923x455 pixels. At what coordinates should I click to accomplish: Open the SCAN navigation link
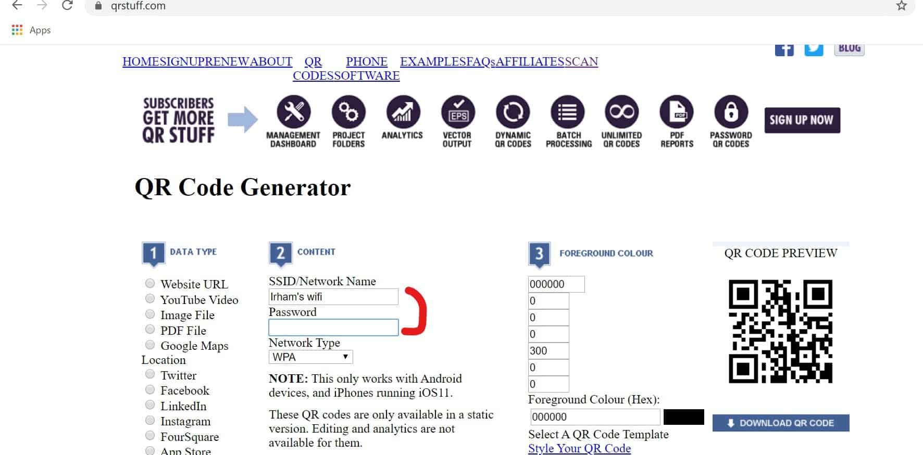[581, 61]
